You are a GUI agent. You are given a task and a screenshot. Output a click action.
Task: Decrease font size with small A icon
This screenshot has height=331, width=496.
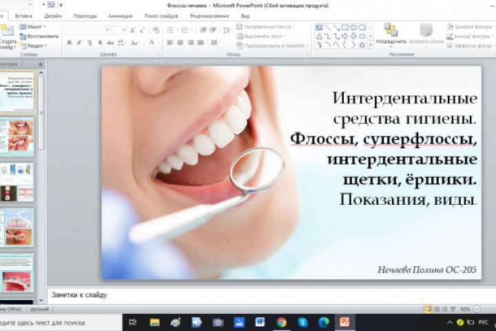[143, 30]
